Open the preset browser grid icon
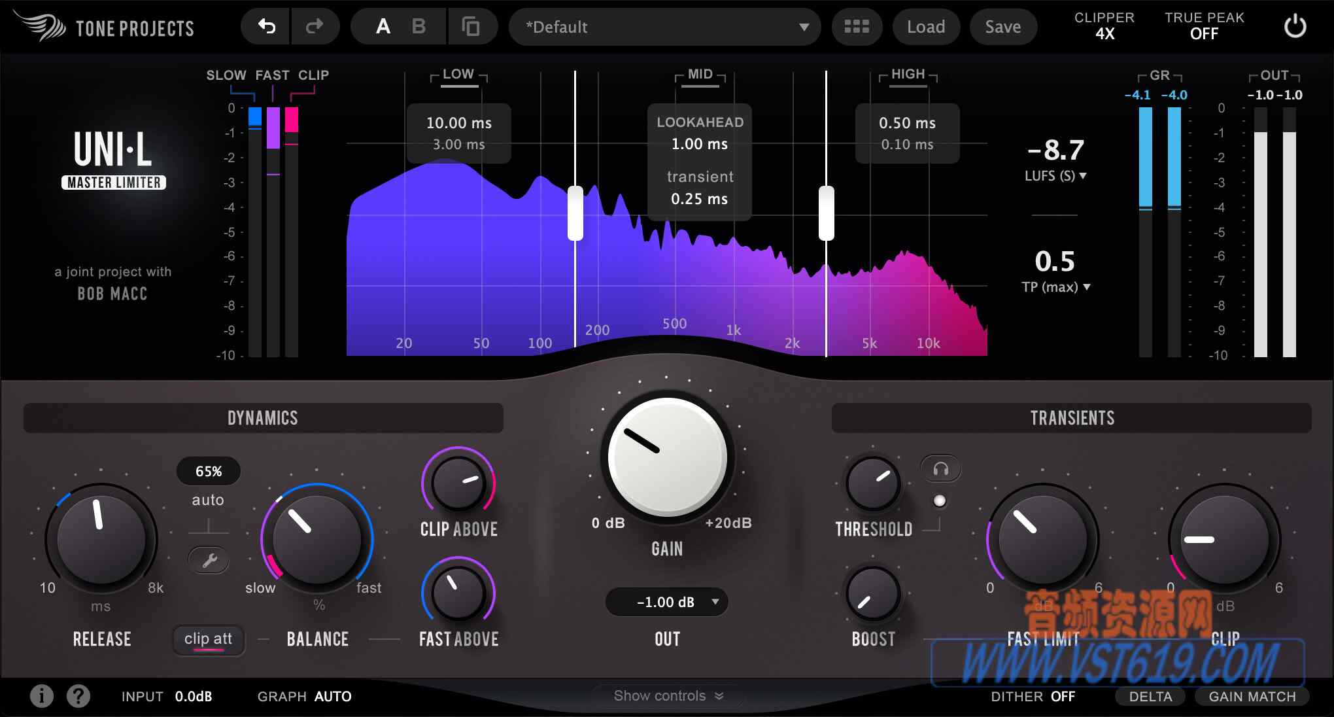Image resolution: width=1334 pixels, height=717 pixels. click(x=857, y=26)
